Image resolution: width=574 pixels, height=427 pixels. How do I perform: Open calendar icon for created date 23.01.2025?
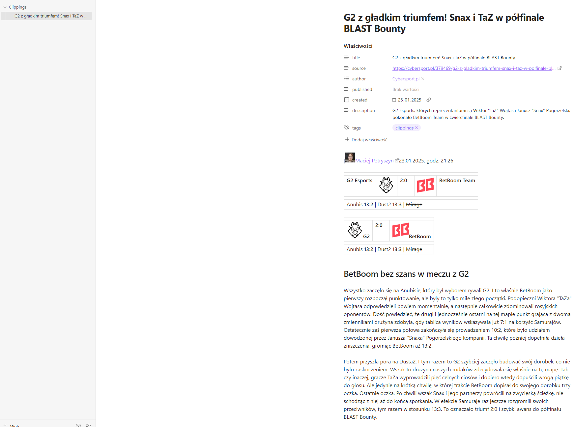[394, 100]
